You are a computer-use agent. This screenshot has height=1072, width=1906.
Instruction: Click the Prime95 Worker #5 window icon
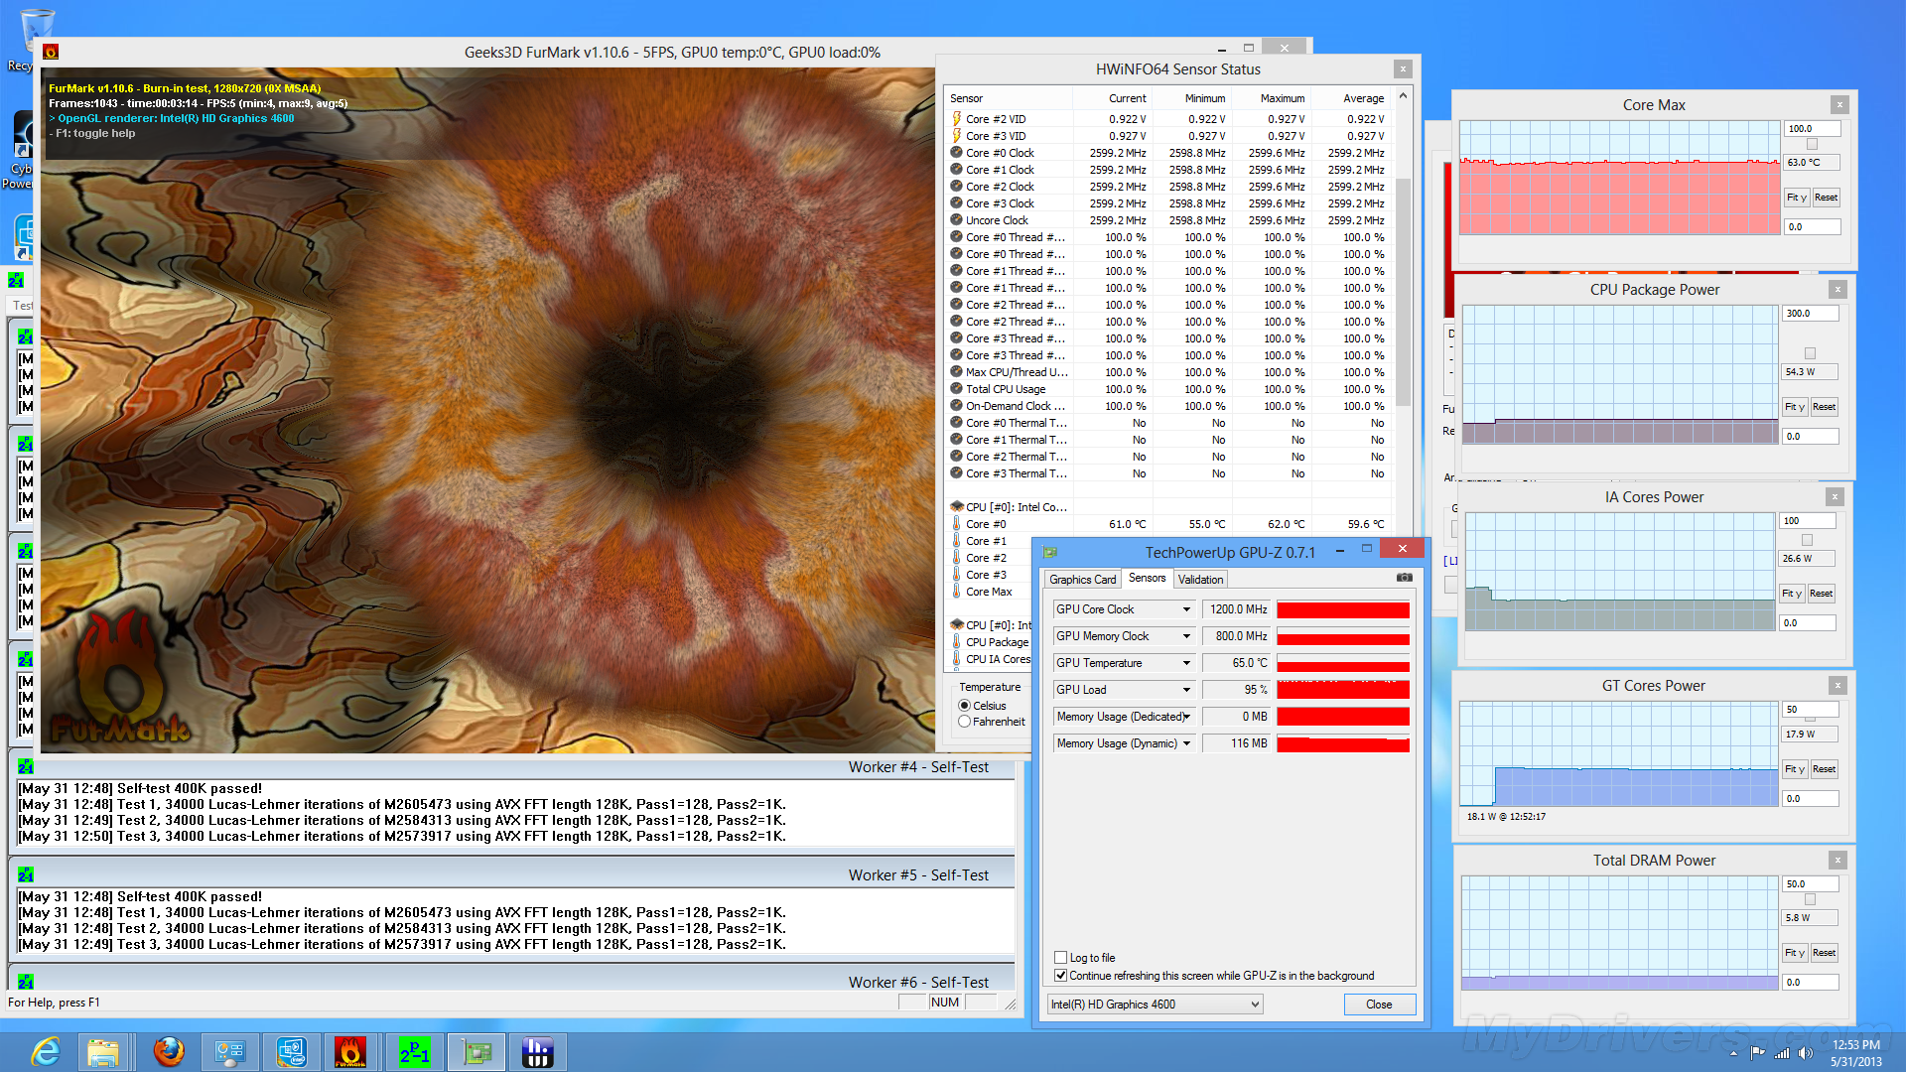click(25, 875)
